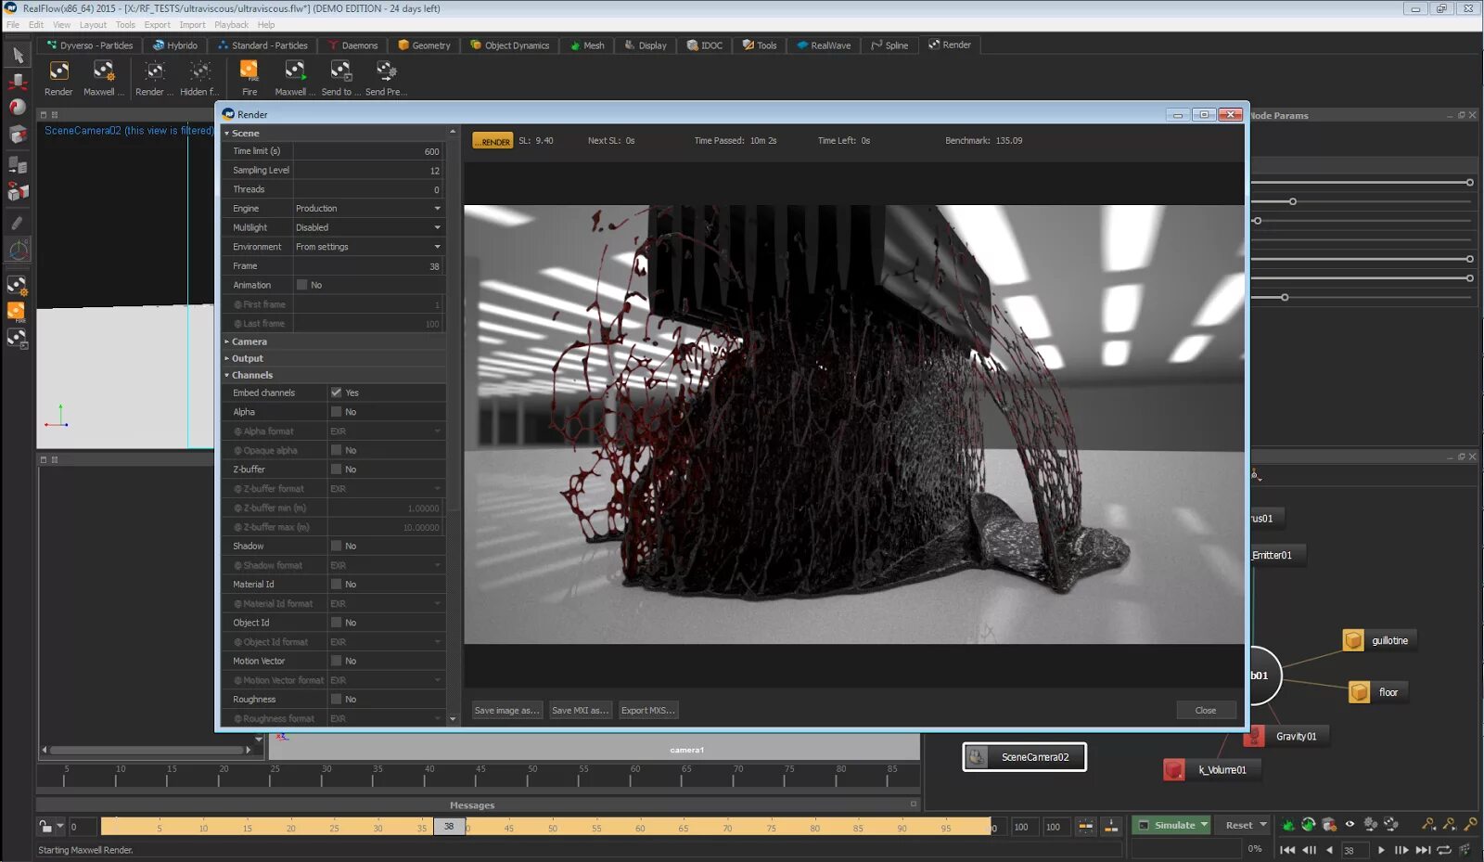Select the floor node icon
Image resolution: width=1484 pixels, height=862 pixels.
[1359, 692]
